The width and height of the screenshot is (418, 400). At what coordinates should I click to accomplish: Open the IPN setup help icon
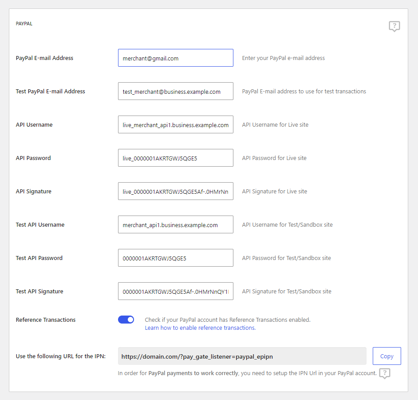pos(385,373)
